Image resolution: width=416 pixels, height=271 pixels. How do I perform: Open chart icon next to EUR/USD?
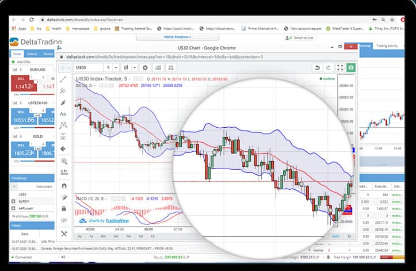(x=15, y=70)
